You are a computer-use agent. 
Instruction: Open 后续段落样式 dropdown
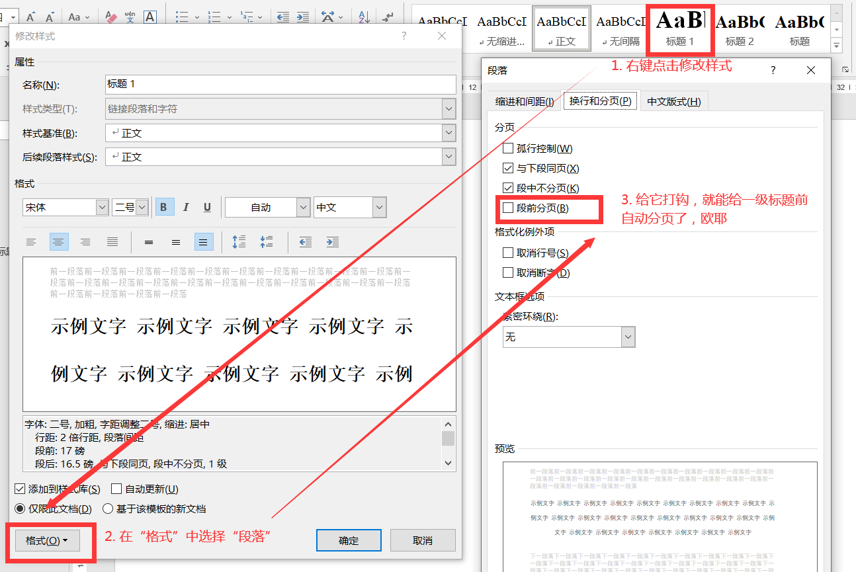[x=449, y=157]
